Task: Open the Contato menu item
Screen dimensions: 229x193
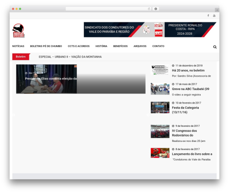Action: (x=158, y=46)
